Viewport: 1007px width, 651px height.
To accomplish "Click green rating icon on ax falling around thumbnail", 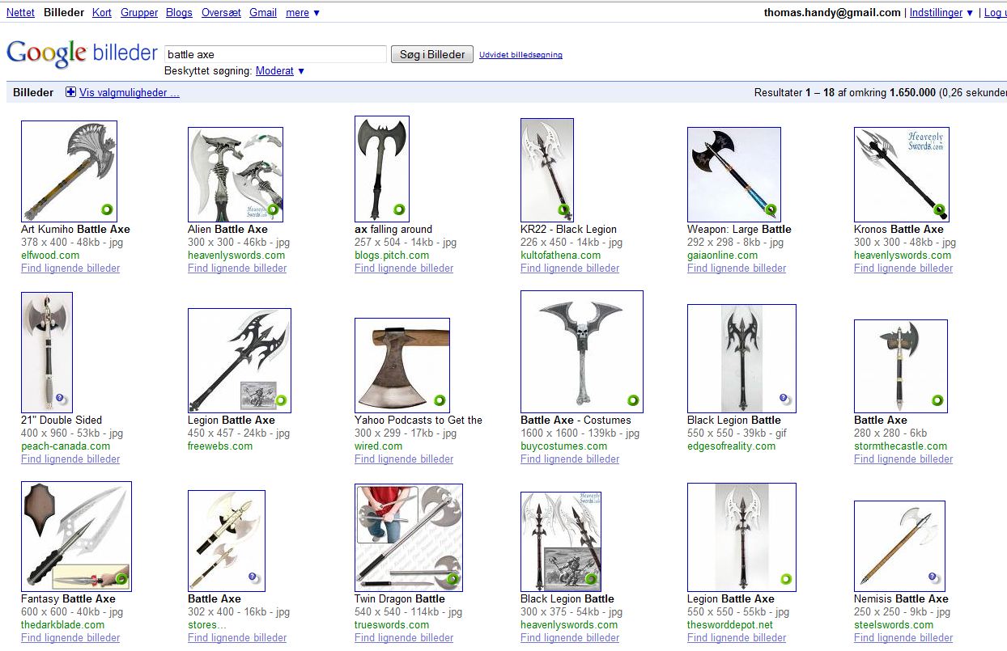I will click(398, 209).
